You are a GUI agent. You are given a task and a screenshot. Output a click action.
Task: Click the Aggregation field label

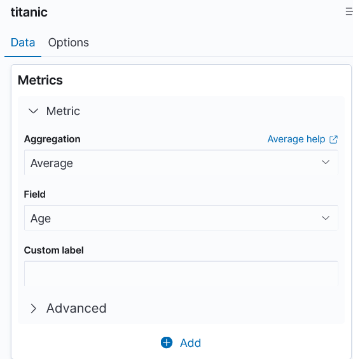click(x=52, y=139)
